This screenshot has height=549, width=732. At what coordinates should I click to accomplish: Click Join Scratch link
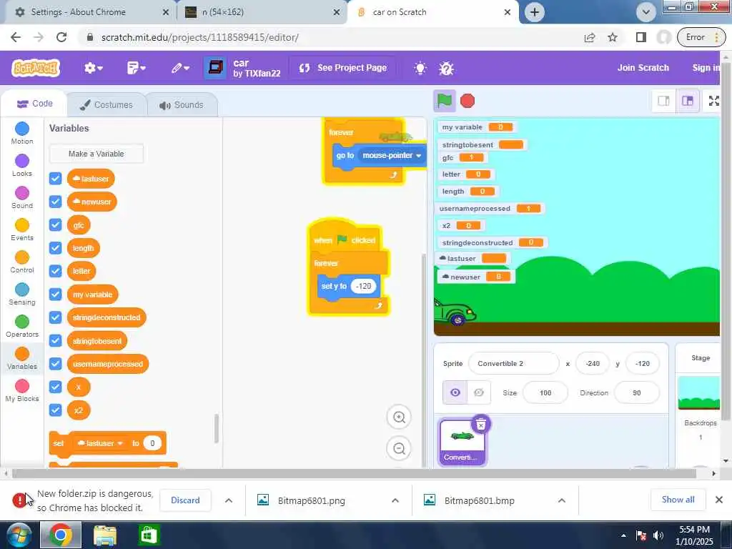(x=643, y=68)
